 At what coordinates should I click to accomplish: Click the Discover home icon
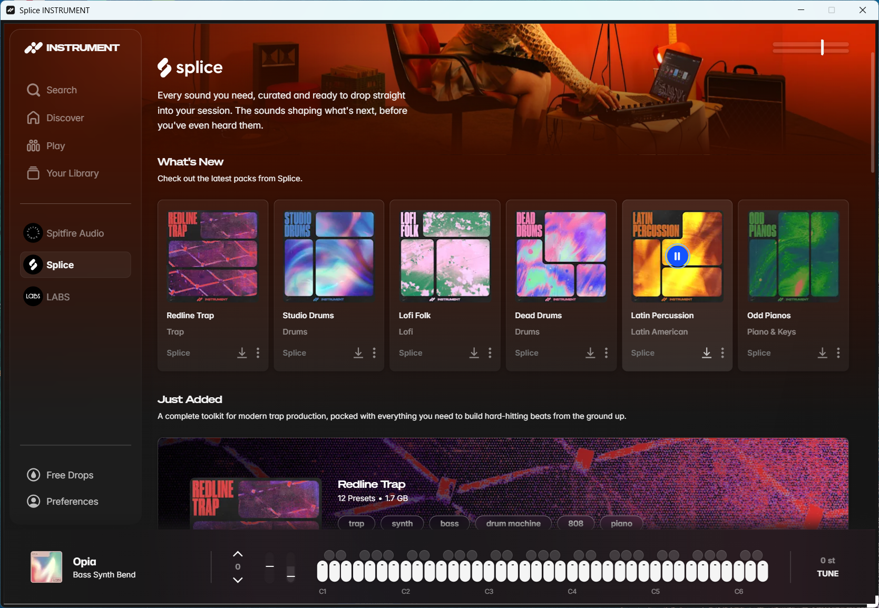pos(33,118)
